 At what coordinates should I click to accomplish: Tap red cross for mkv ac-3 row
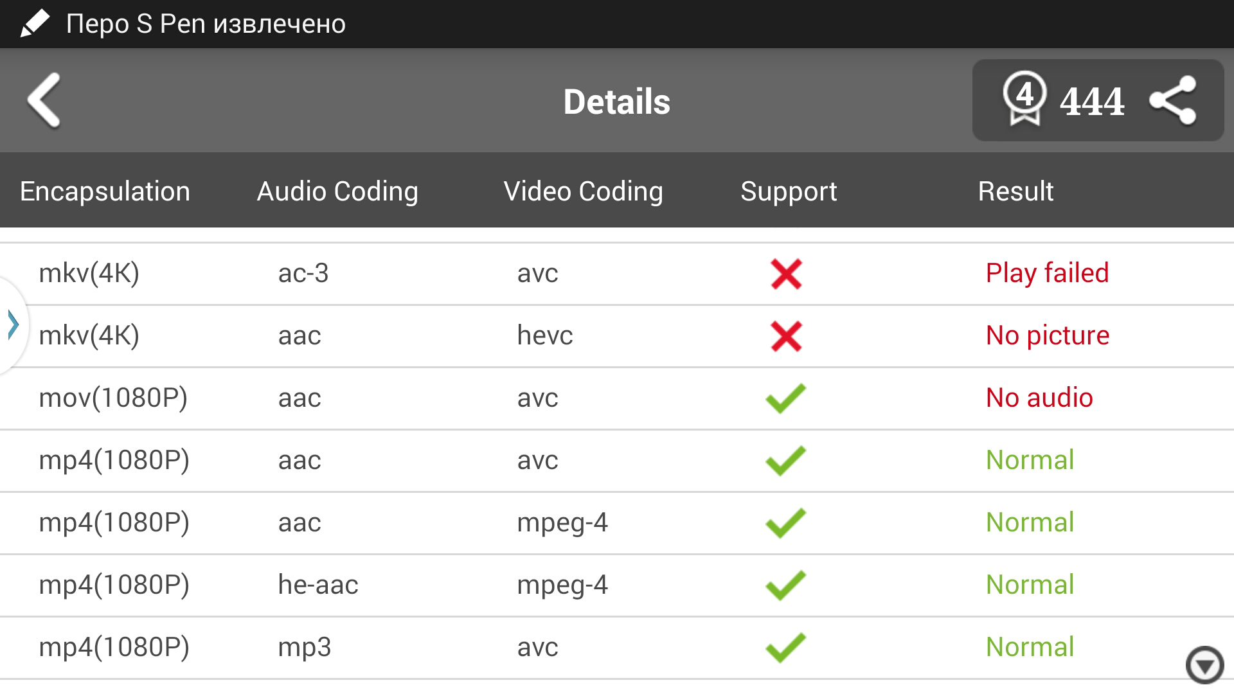click(786, 274)
